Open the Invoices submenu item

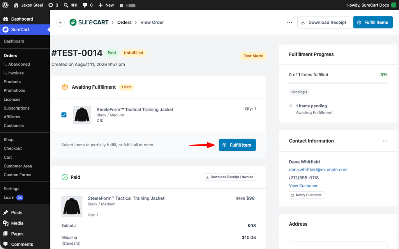point(16,73)
